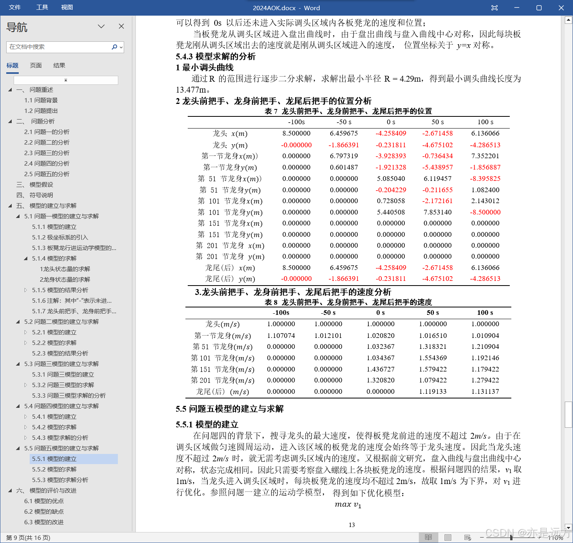Go to 三、模型假设 heading
573x543 pixels.
pos(35,185)
